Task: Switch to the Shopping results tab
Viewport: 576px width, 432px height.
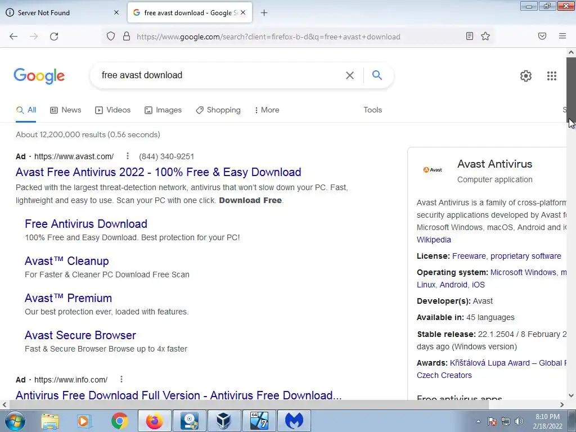Action: (x=218, y=110)
